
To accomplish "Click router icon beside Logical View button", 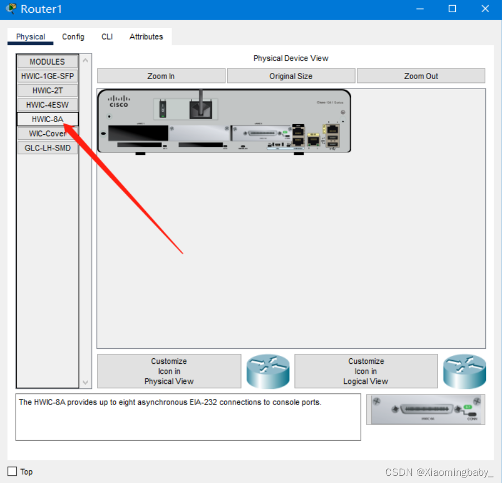I will click(465, 371).
